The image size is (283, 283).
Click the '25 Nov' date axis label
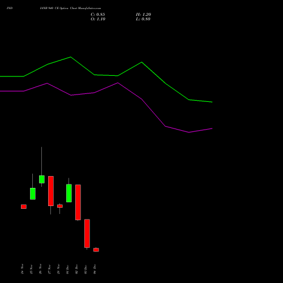[32, 269]
